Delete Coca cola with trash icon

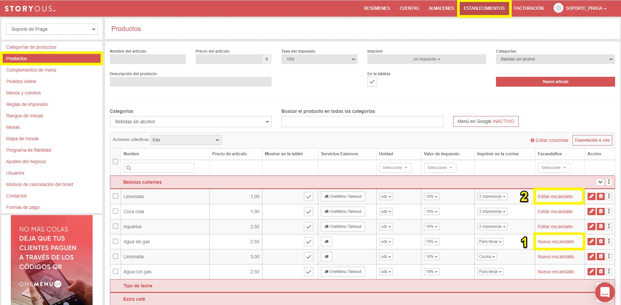(x=601, y=211)
